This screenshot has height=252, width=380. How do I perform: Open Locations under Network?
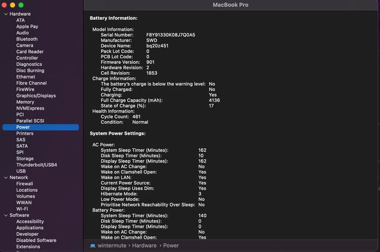tap(27, 190)
